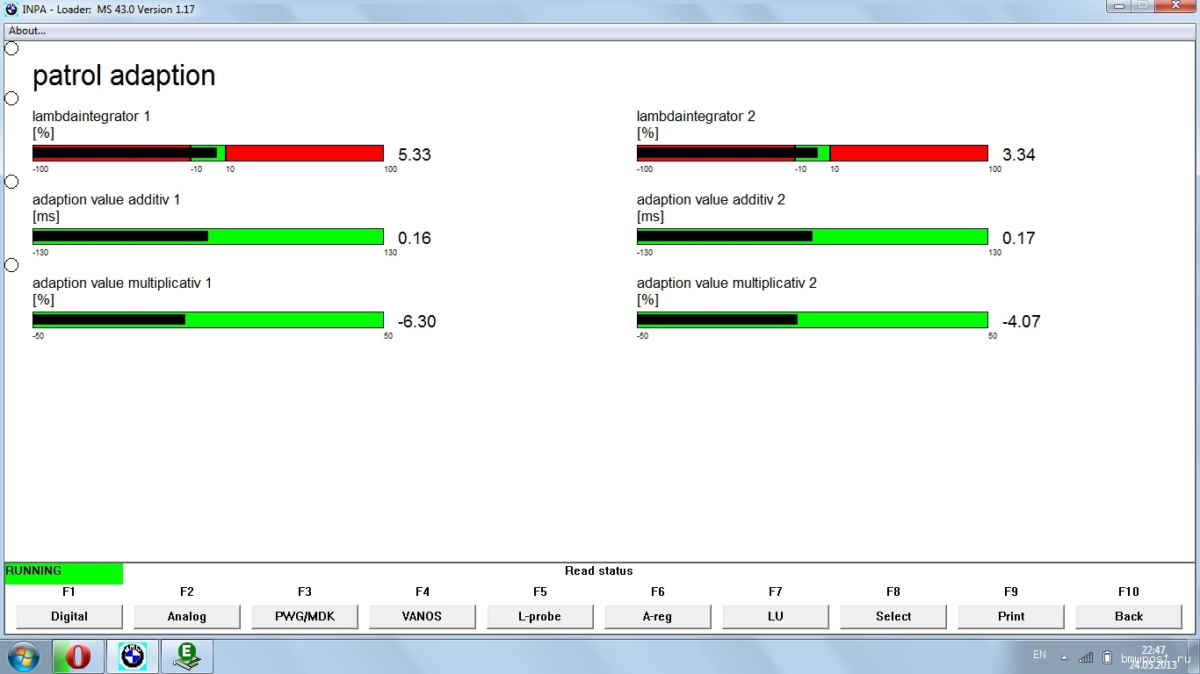The width and height of the screenshot is (1200, 674).
Task: Click the EN language indicator
Action: 1039,655
